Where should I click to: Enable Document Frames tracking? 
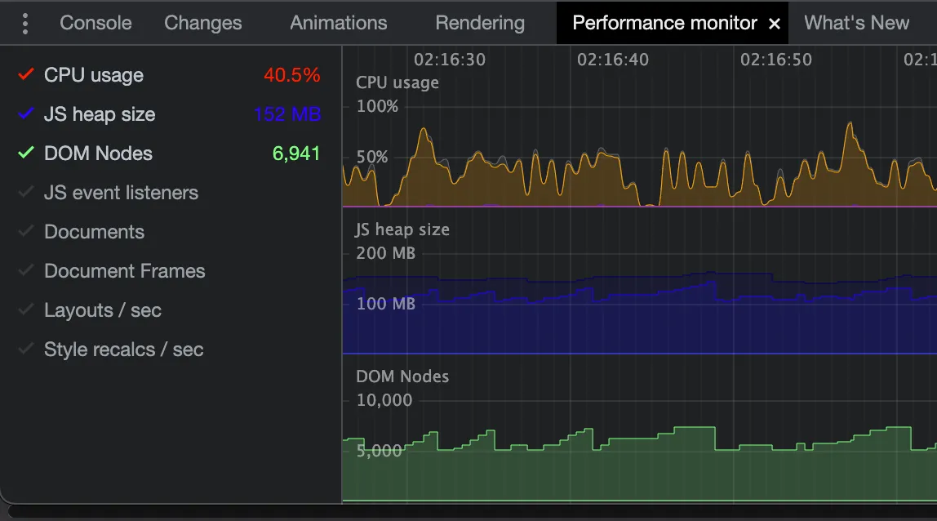(124, 271)
